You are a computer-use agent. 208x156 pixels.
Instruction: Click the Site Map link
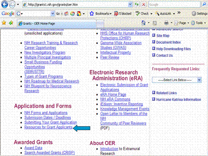pos(163,36)
